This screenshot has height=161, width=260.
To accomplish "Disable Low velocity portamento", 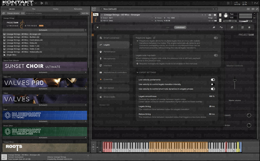I will pos(213,80).
